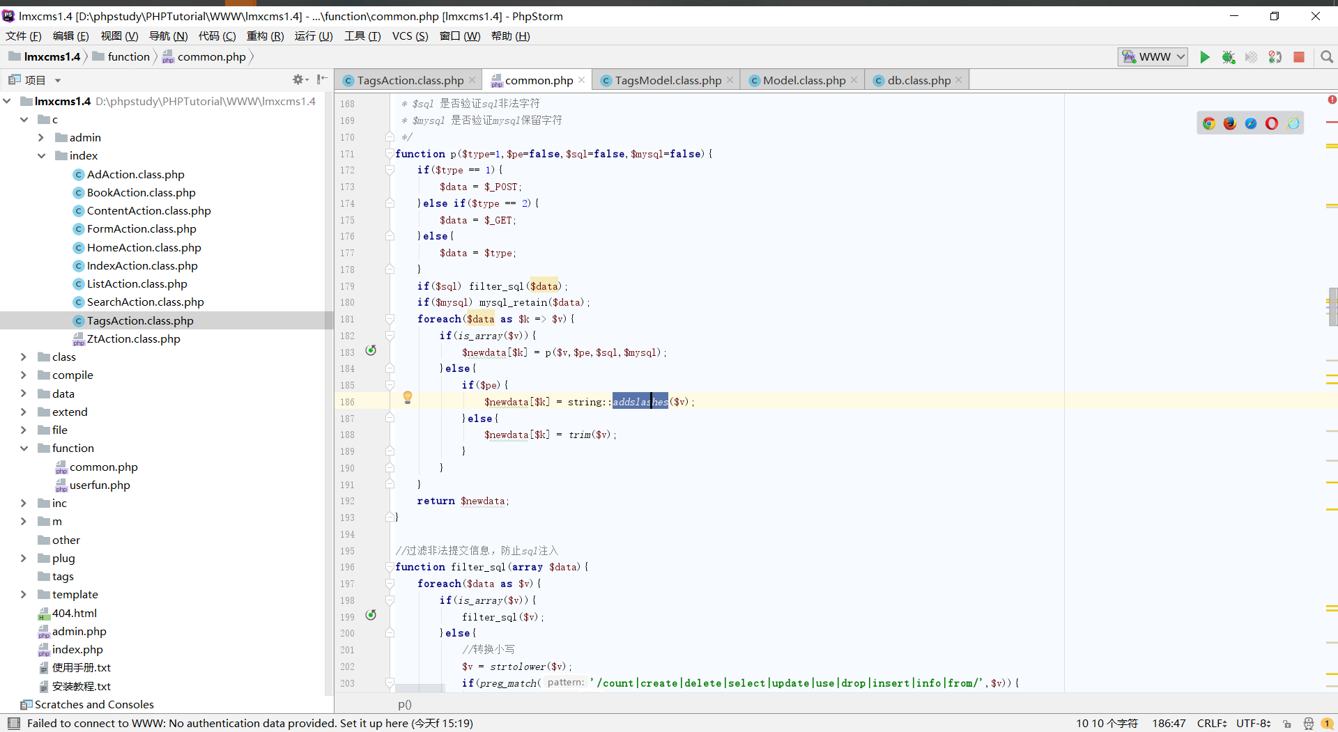Open the Hector inspection icon in status bar

[x=1309, y=724]
